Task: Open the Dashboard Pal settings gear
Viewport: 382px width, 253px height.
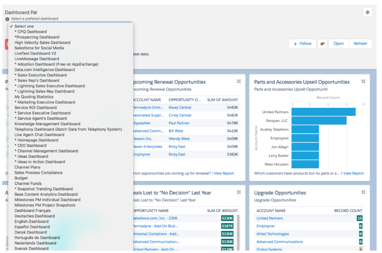Action: (x=367, y=12)
